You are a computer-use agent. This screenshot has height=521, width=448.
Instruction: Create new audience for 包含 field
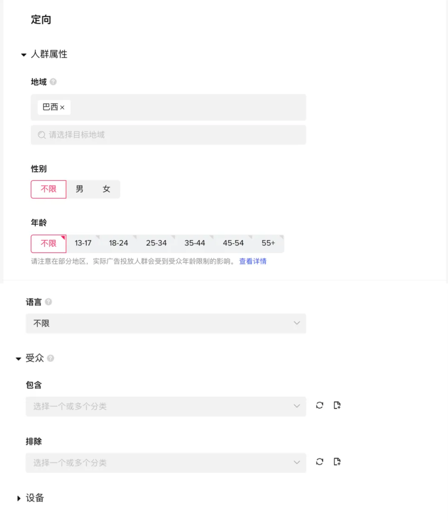pos(337,405)
